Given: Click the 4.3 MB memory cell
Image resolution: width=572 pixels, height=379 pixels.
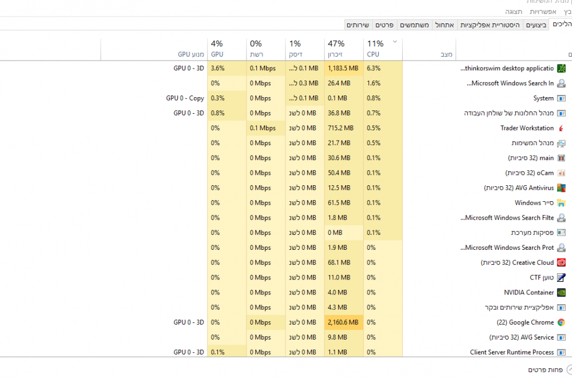Looking at the screenshot, I should (344, 307).
